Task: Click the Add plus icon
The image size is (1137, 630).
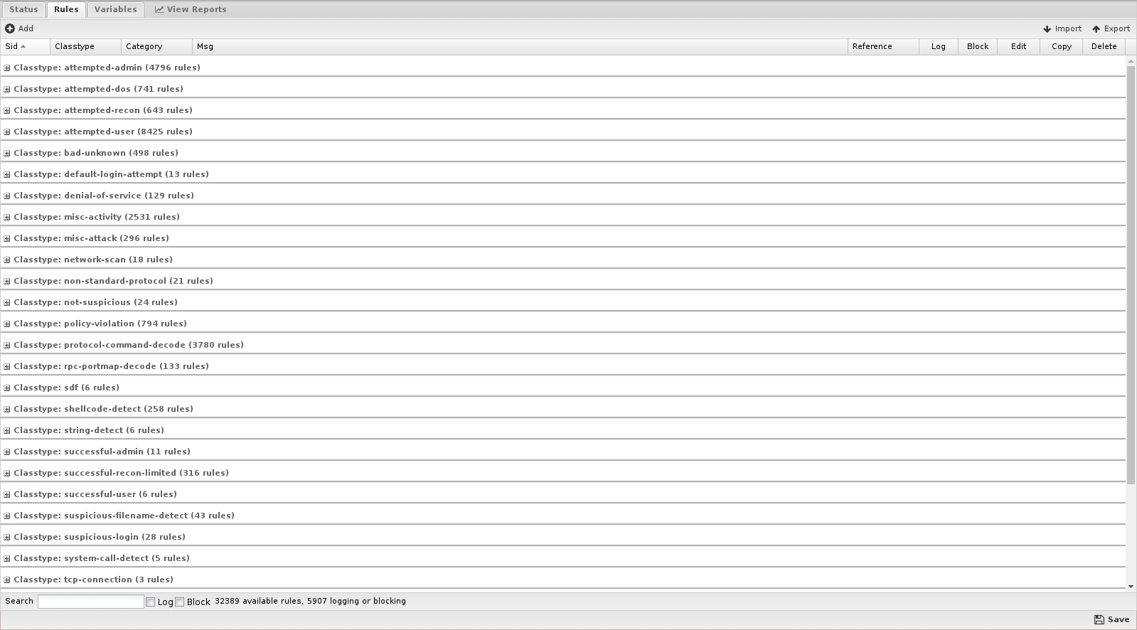Action: (9, 28)
